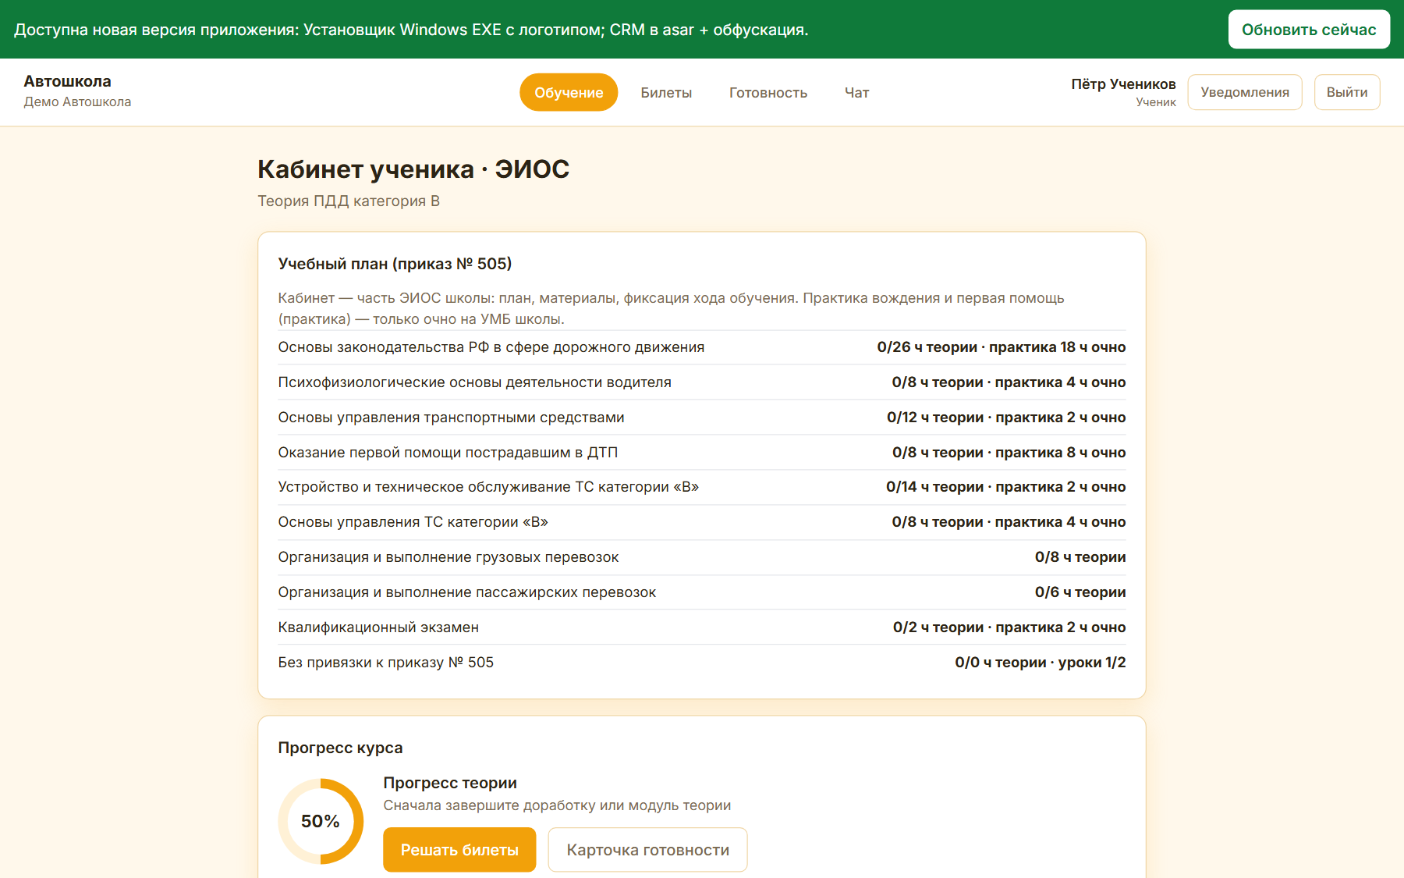1404x878 pixels.
Task: Select row 'Основы управления ТС категории «В»'
Action: 702,522
